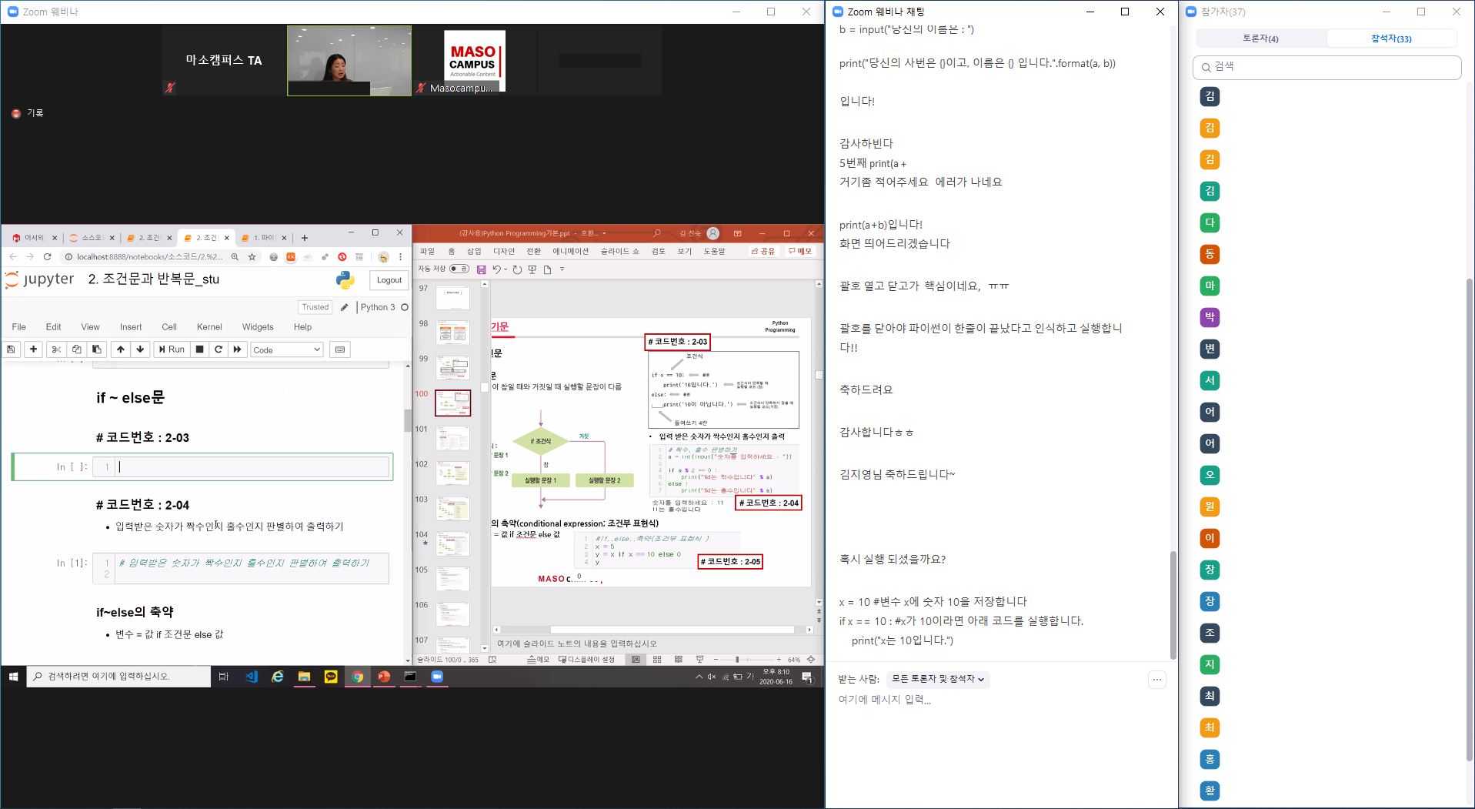Open the Kernel menu in Jupyter
1475x809 pixels.
click(x=209, y=327)
